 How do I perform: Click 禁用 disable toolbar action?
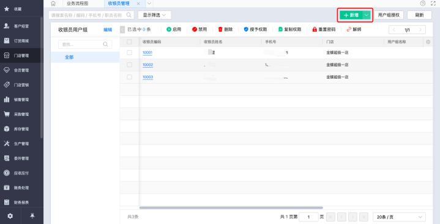[199, 29]
